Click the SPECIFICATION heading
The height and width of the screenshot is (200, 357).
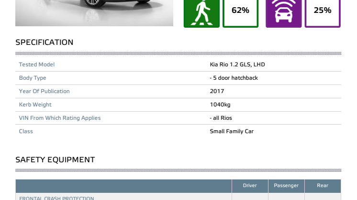[45, 42]
